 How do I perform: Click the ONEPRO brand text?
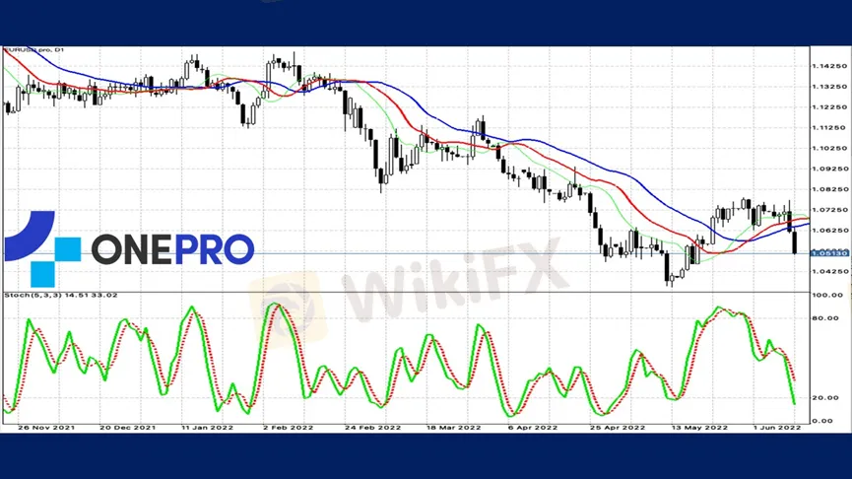pyautogui.click(x=172, y=249)
